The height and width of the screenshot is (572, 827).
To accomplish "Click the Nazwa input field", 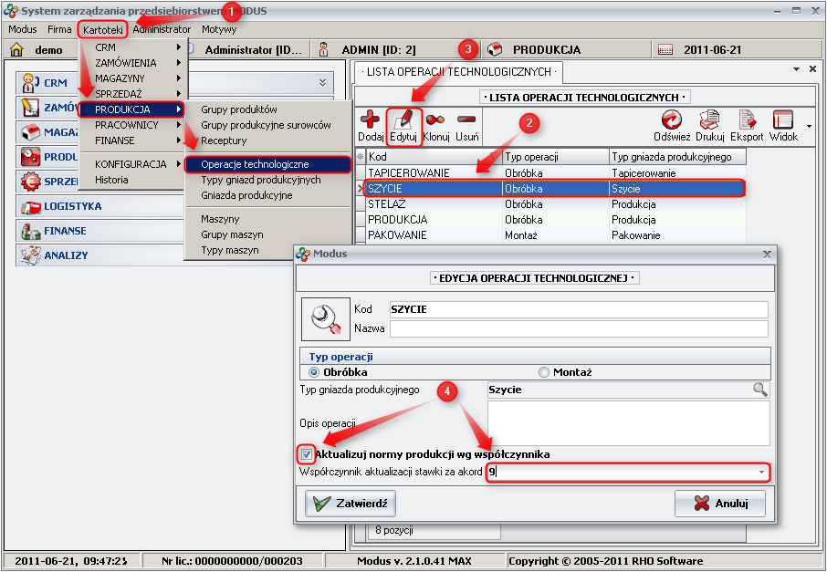I will click(x=579, y=328).
